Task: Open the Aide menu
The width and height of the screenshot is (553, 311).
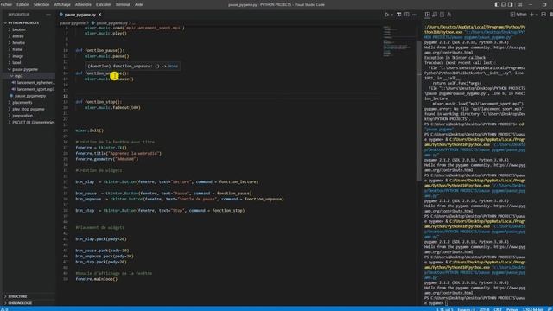Action: click(138, 4)
